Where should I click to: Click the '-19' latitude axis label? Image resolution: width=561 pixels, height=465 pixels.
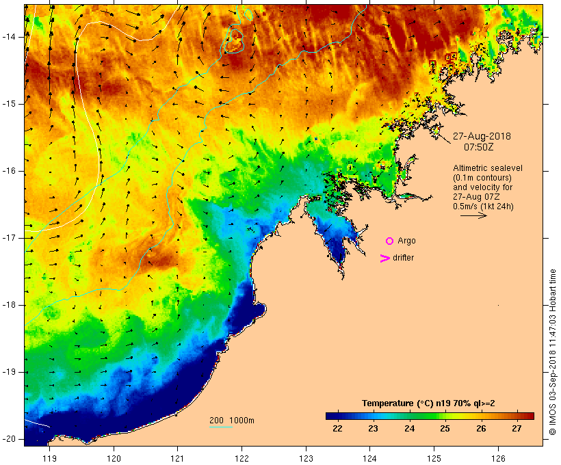coord(9,373)
